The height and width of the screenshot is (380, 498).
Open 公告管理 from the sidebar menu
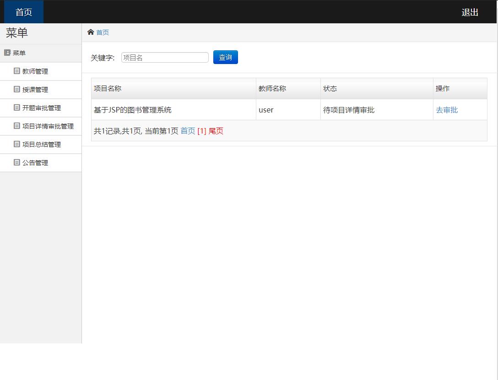[x=35, y=163]
